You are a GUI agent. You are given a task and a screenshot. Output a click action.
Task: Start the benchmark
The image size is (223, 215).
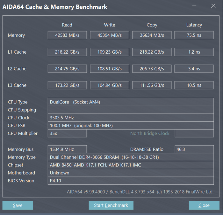coord(111,205)
